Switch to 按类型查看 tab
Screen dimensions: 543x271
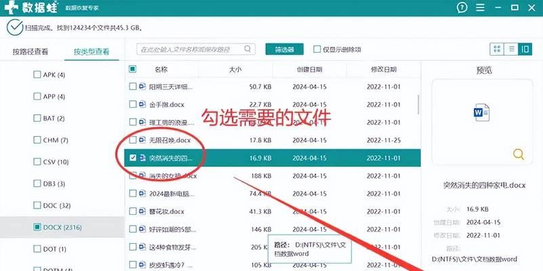92,52
